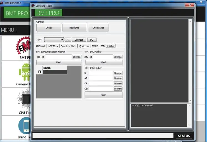Switch to MTP Mode tab
Viewport: 207px width, 142px height.
tap(53, 46)
